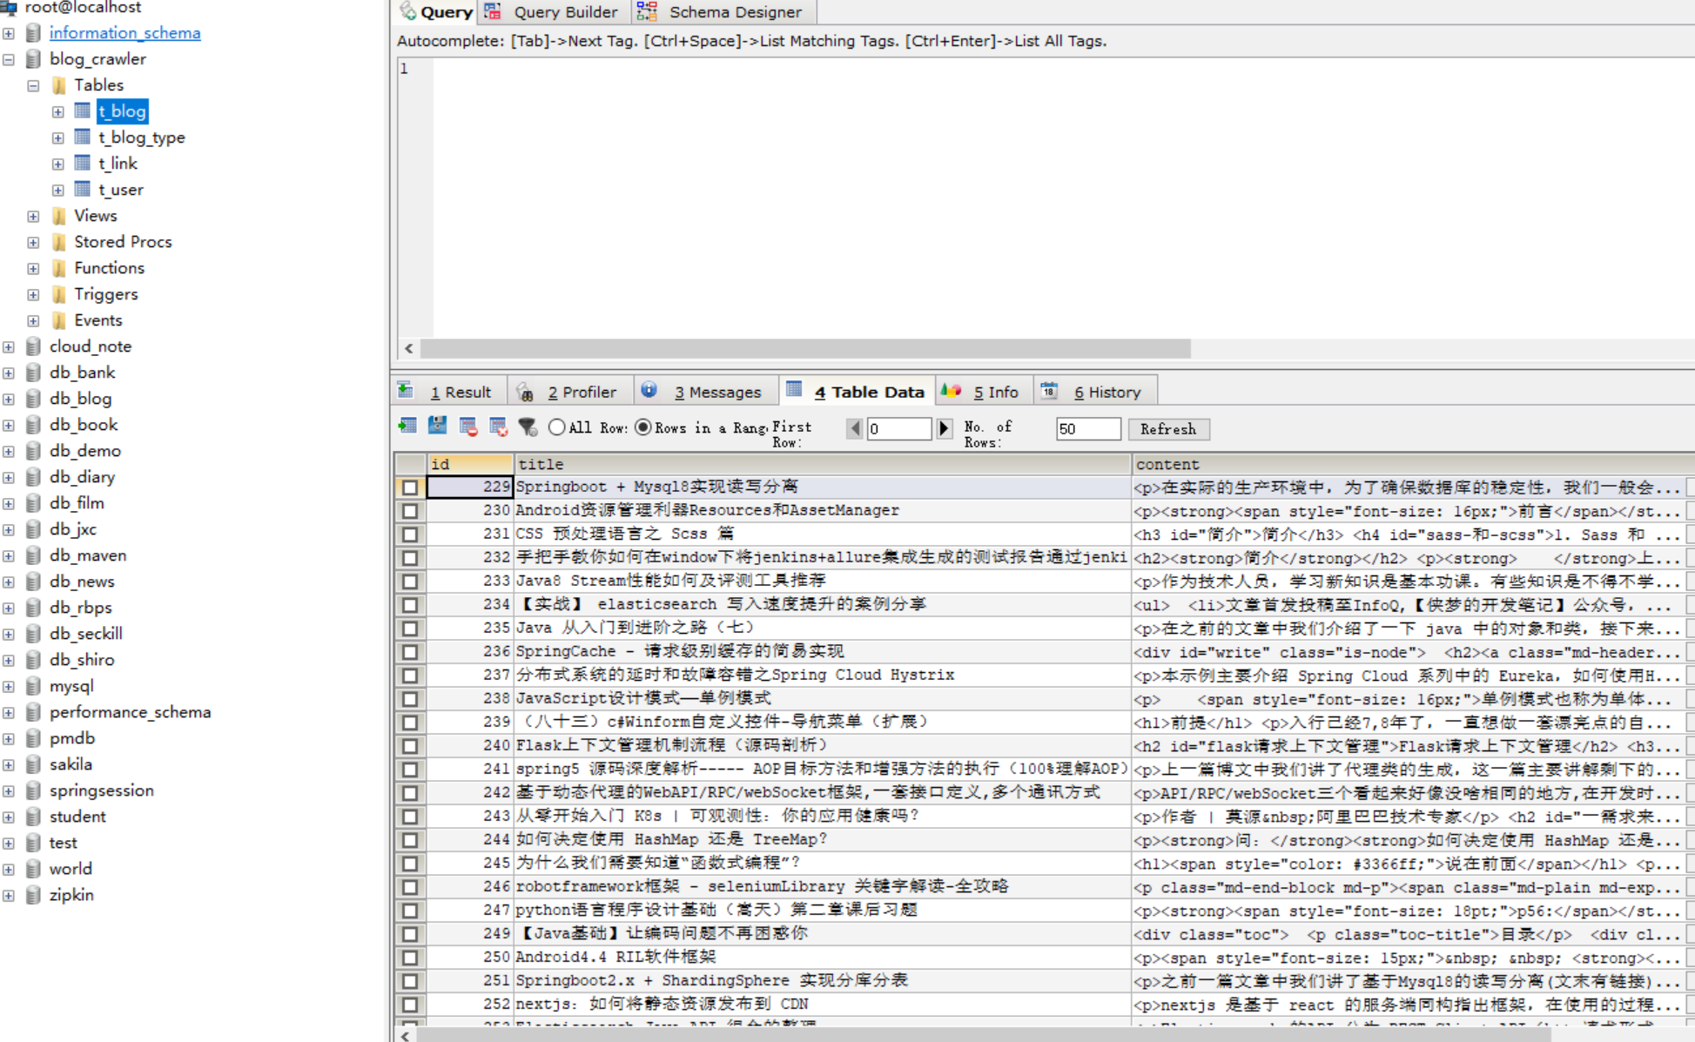Click the previous rows left arrow
Viewport: 1695px width, 1042px height.
point(855,428)
